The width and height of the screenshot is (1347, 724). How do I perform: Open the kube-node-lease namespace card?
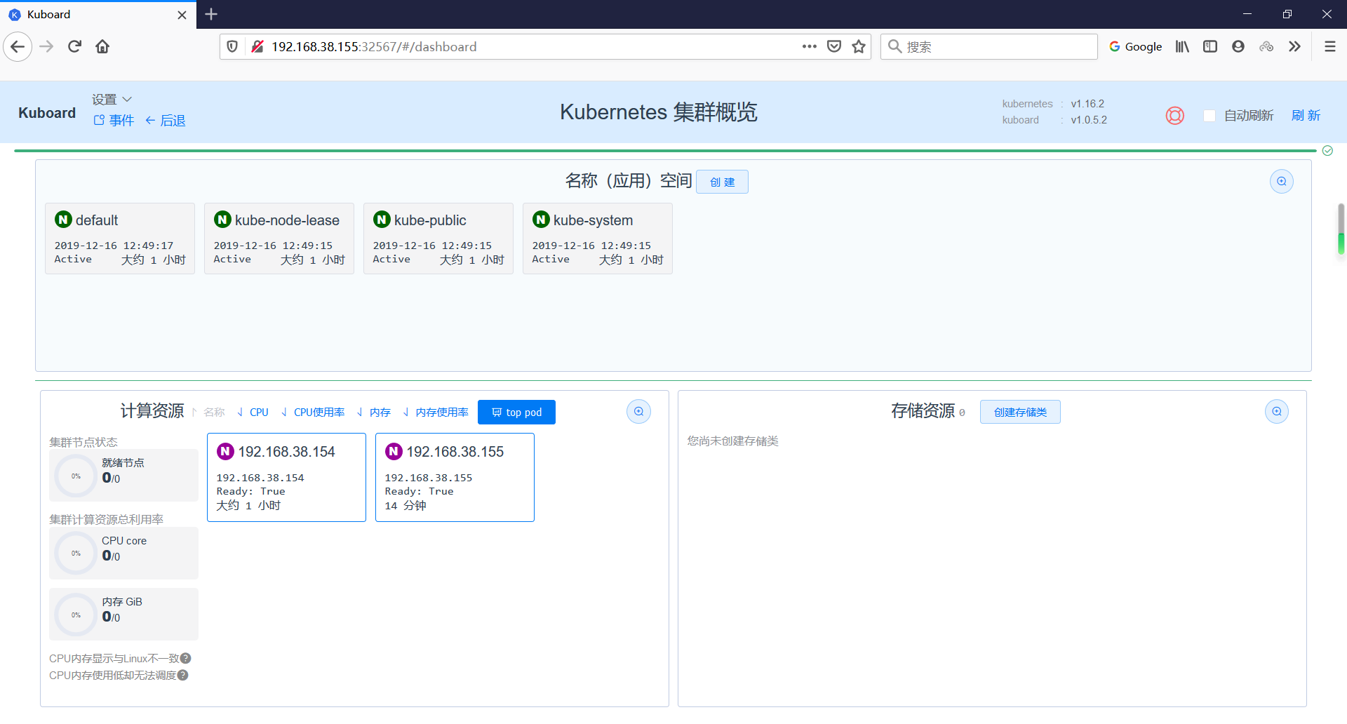(279, 239)
